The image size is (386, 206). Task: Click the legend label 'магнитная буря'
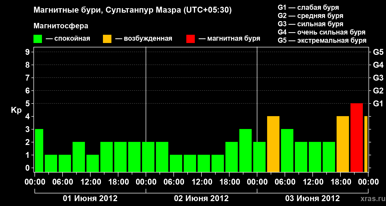click(234, 39)
